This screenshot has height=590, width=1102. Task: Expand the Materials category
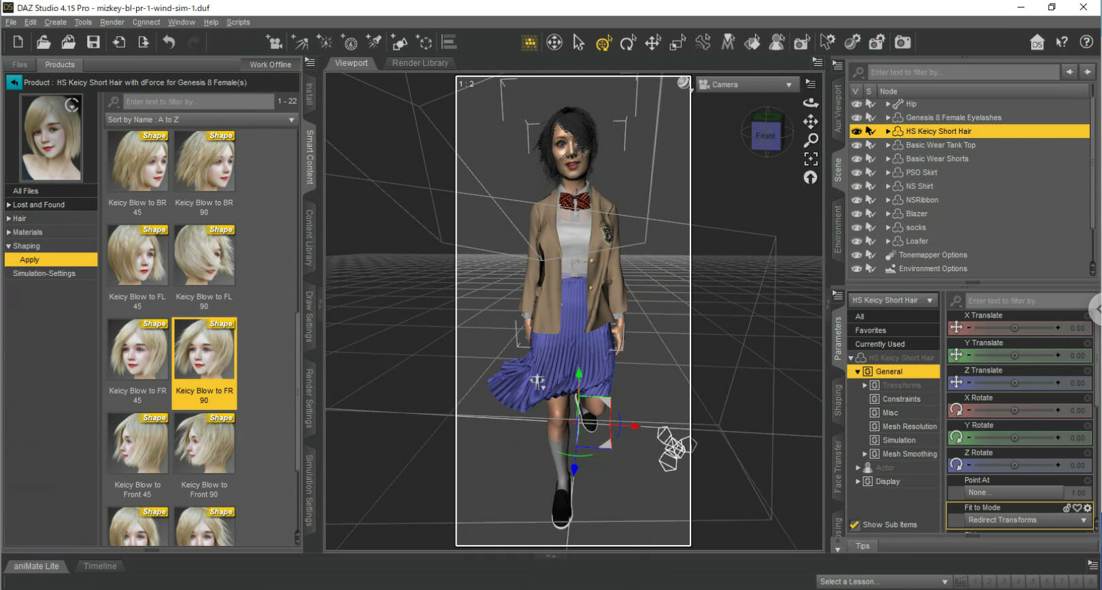9,232
